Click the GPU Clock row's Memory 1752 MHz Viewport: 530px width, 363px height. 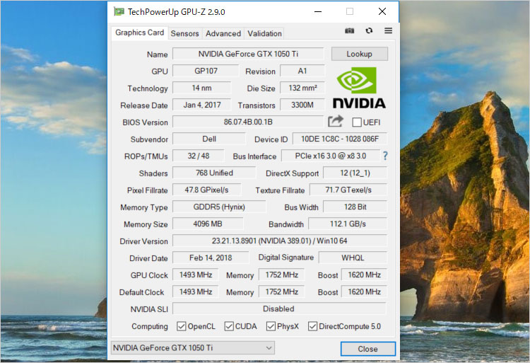click(281, 275)
